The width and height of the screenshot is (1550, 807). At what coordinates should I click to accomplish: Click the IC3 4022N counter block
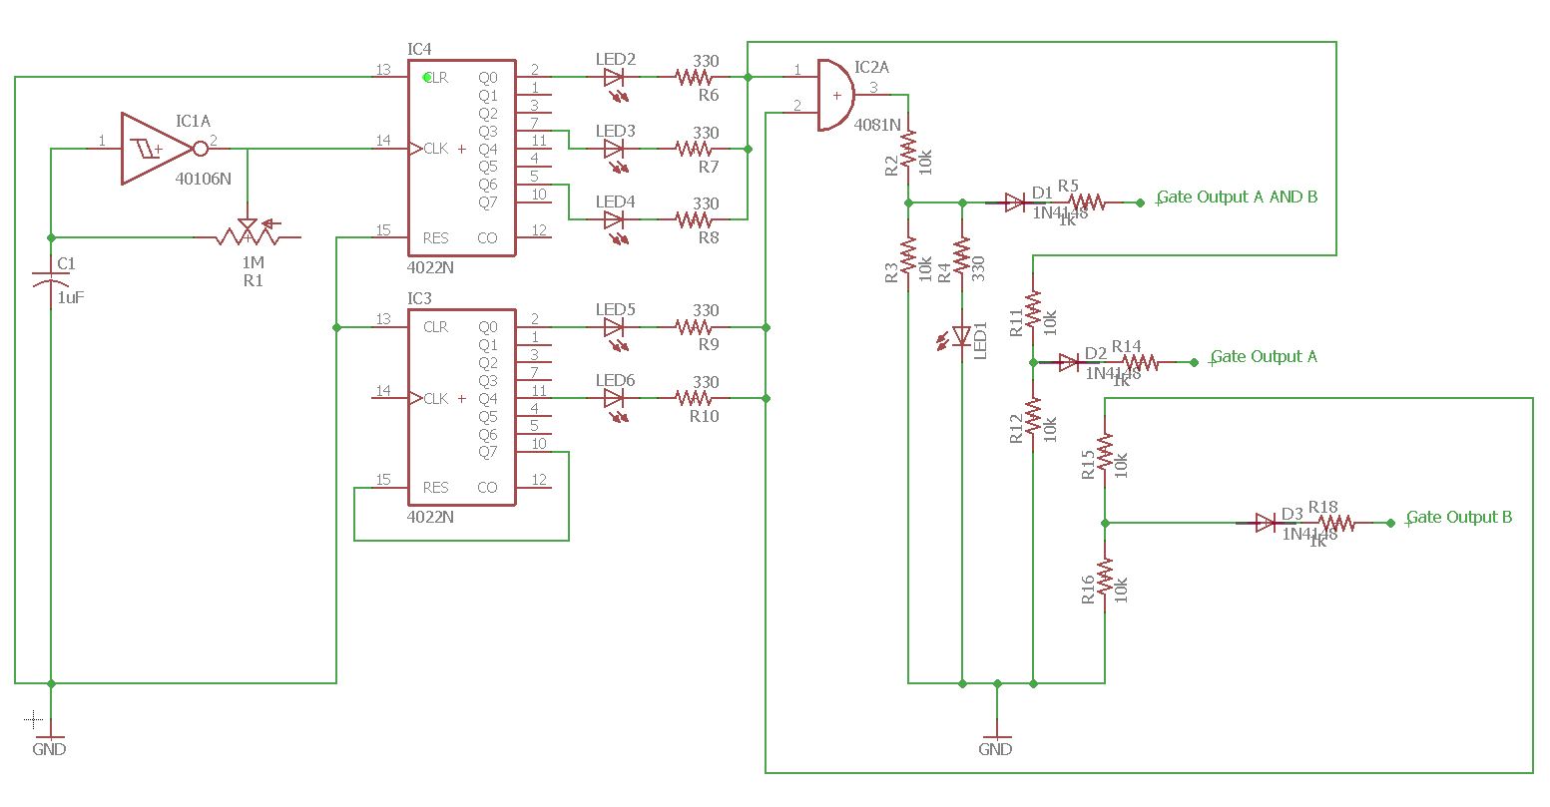[x=461, y=404]
